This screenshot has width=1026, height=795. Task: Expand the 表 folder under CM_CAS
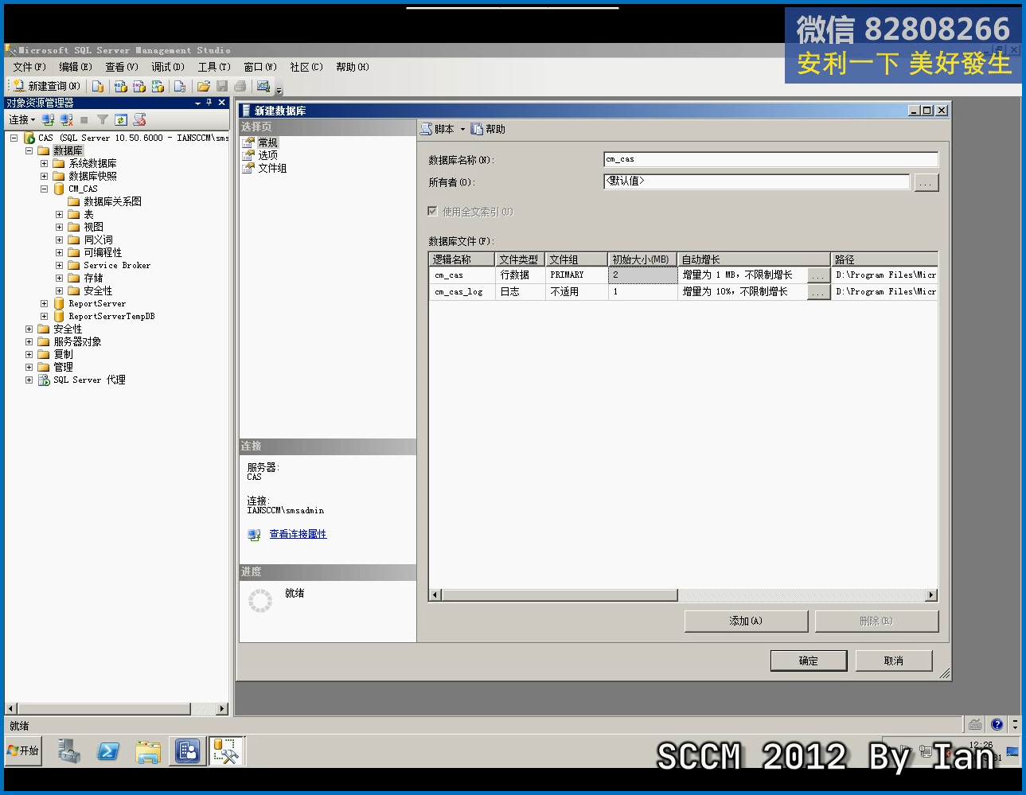[59, 214]
